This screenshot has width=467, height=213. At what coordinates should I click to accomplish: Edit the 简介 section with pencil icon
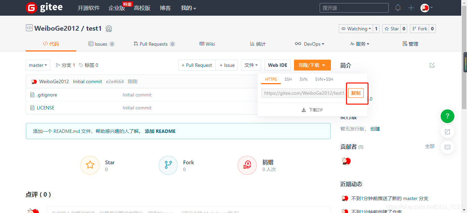coord(432,65)
